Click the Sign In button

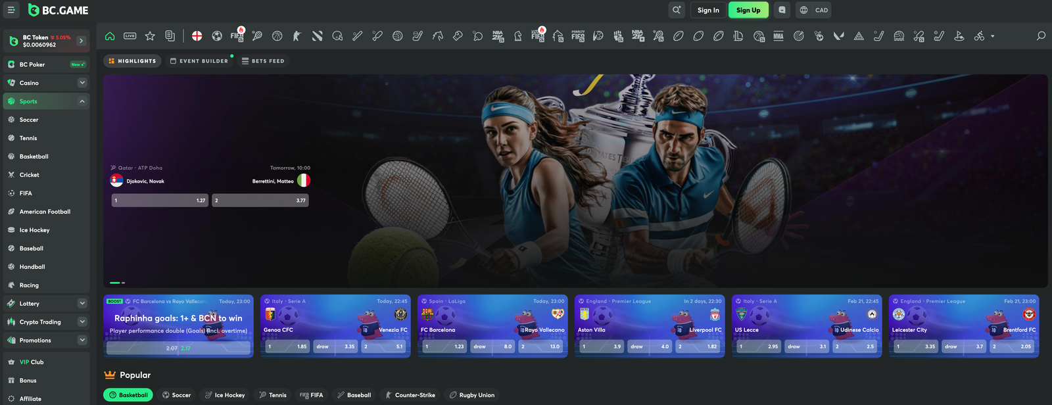pos(708,10)
